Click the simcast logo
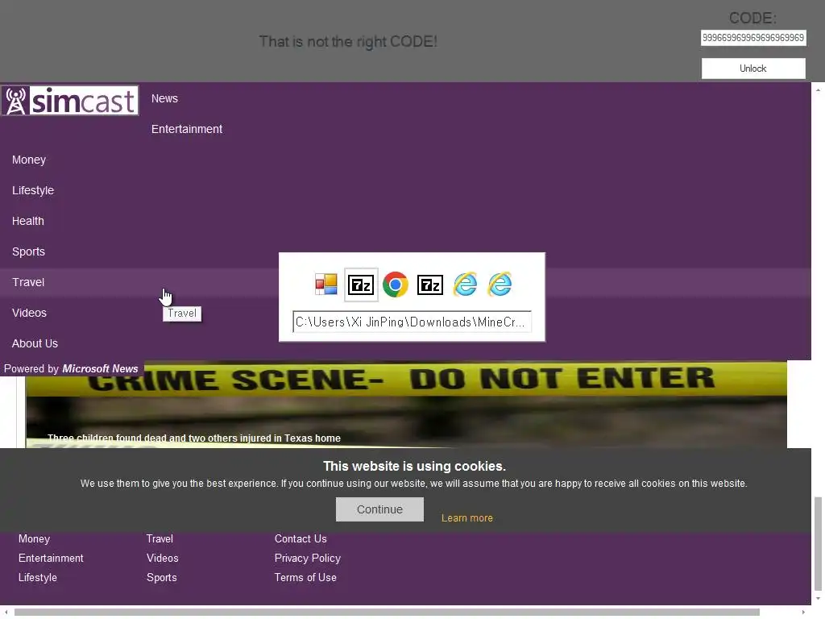 tap(70, 100)
